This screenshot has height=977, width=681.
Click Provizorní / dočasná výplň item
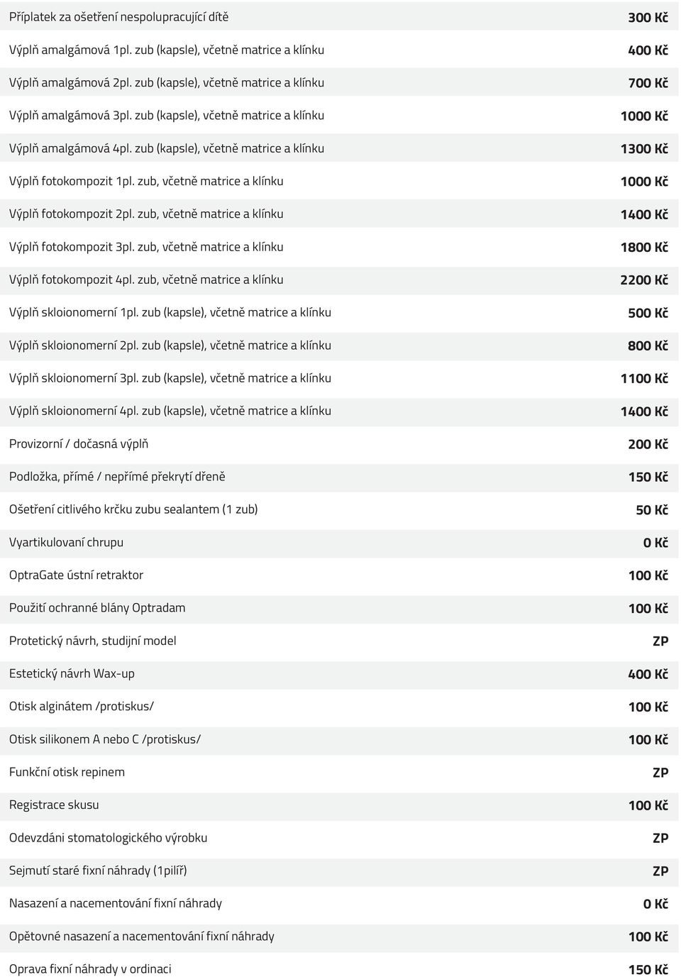(x=339, y=443)
